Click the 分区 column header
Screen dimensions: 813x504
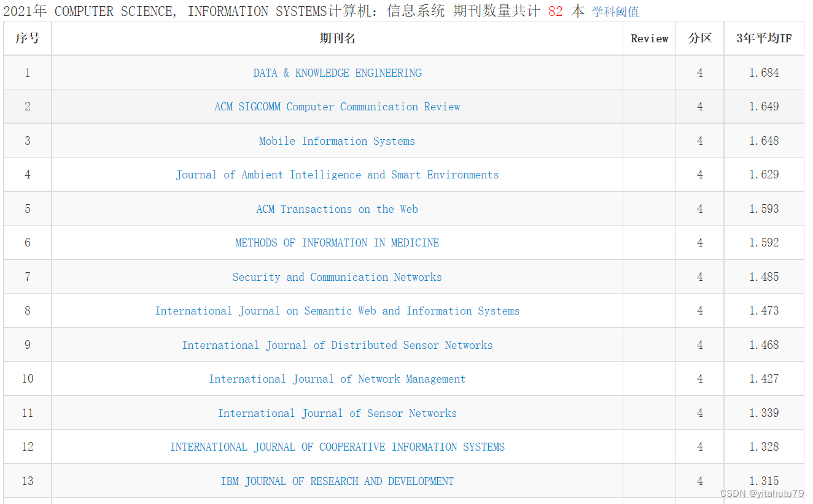tap(700, 38)
